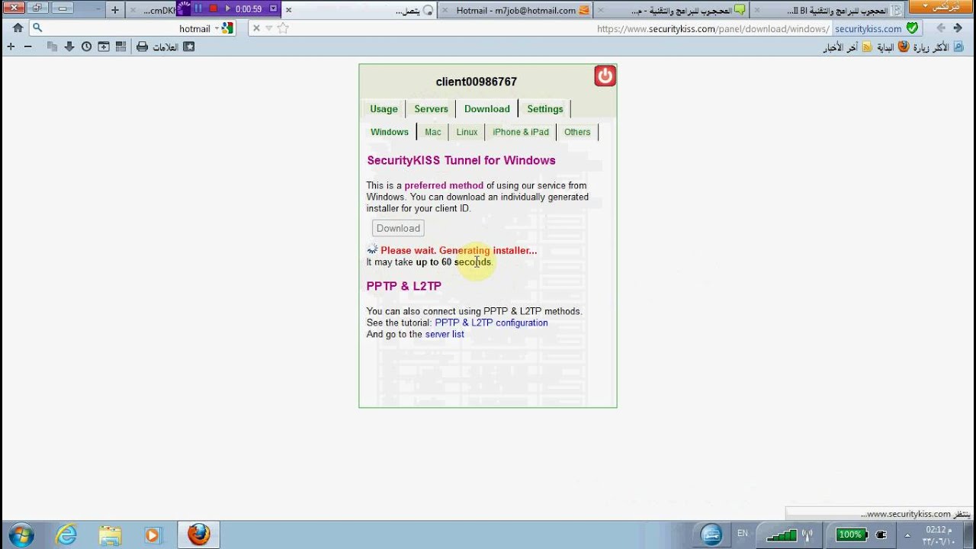The width and height of the screenshot is (976, 549).
Task: Open the server list link
Action: click(x=445, y=334)
